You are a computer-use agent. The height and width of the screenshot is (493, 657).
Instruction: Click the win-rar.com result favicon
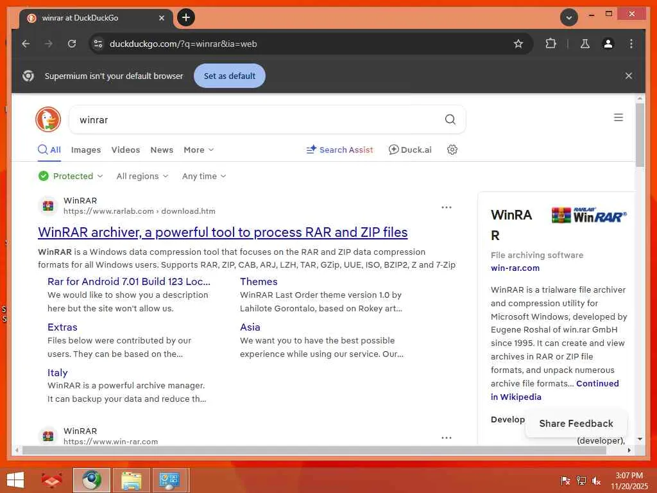coord(48,436)
